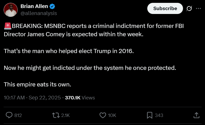Click the Grok explain icon
Viewport: 205px width, 125px height.
click(x=189, y=9)
